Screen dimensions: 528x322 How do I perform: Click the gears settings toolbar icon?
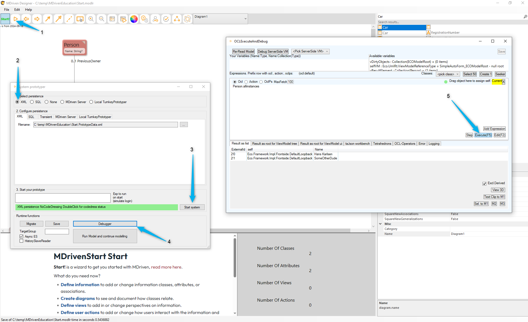point(145,19)
